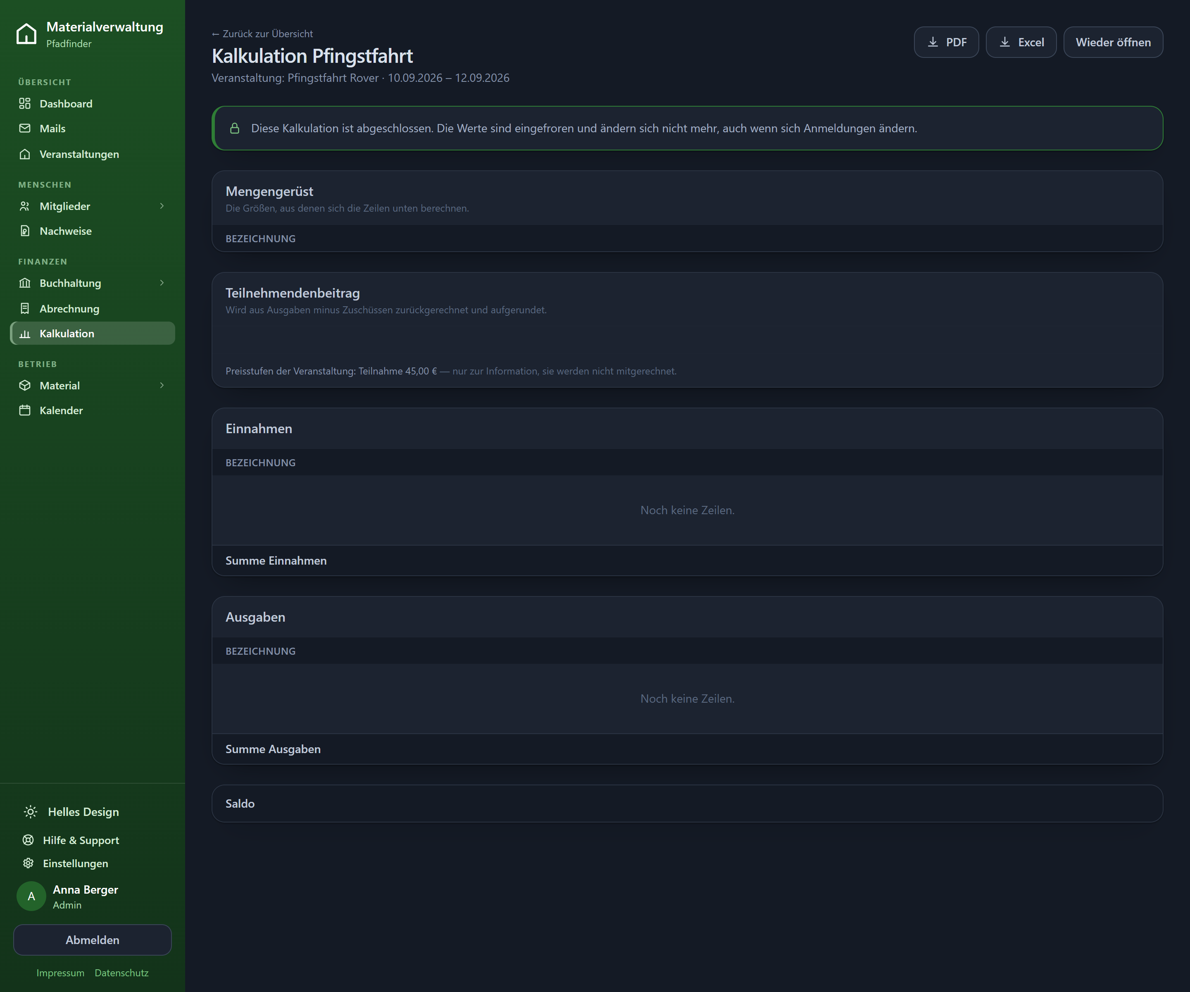Click the Summe Einnahmen row
1190x992 pixels.
687,560
